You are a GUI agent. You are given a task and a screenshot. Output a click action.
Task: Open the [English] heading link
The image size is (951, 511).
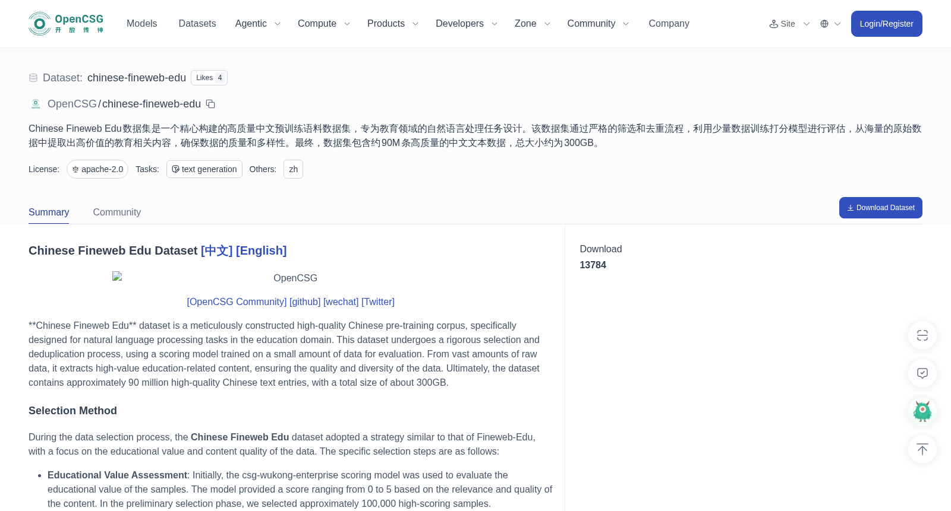point(261,250)
